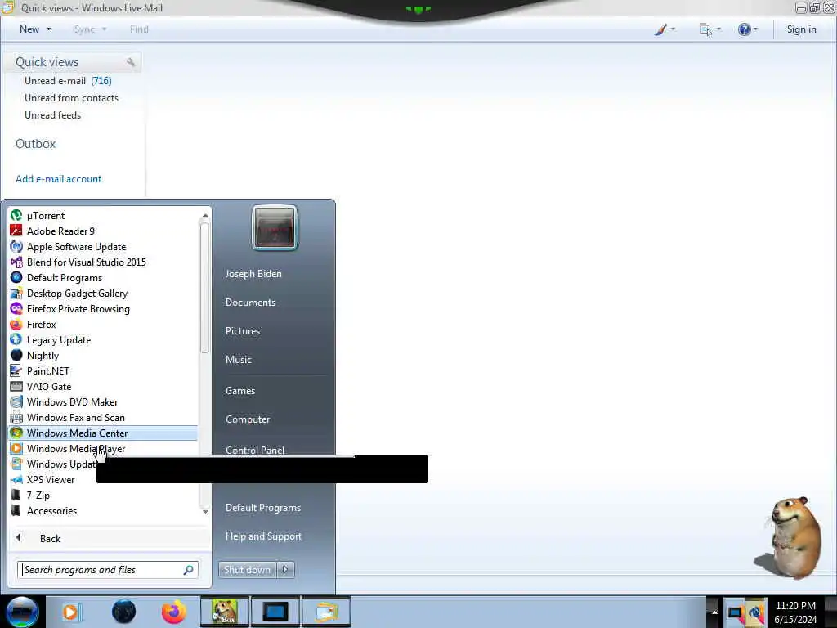Click Find in Windows Live Mail toolbar
Image resolution: width=837 pixels, height=628 pixels.
point(139,29)
